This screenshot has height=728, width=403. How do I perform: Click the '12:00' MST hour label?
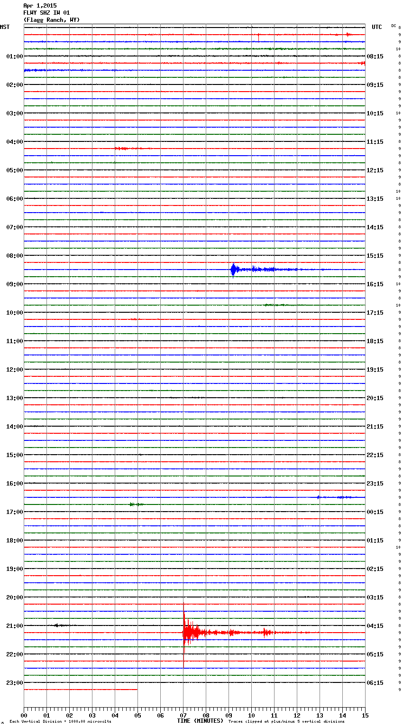click(x=15, y=370)
